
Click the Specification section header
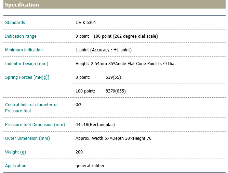22,5
